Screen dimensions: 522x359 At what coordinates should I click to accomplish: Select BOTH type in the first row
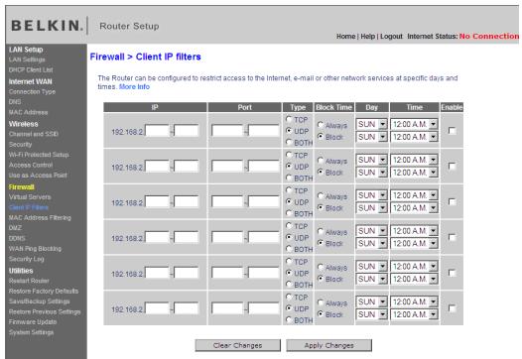click(289, 142)
